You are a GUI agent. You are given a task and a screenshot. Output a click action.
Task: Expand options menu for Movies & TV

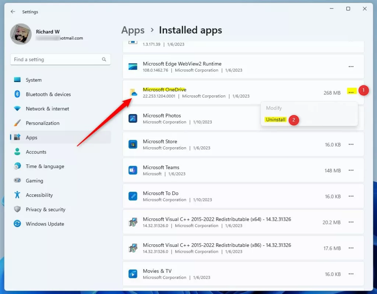point(351,274)
